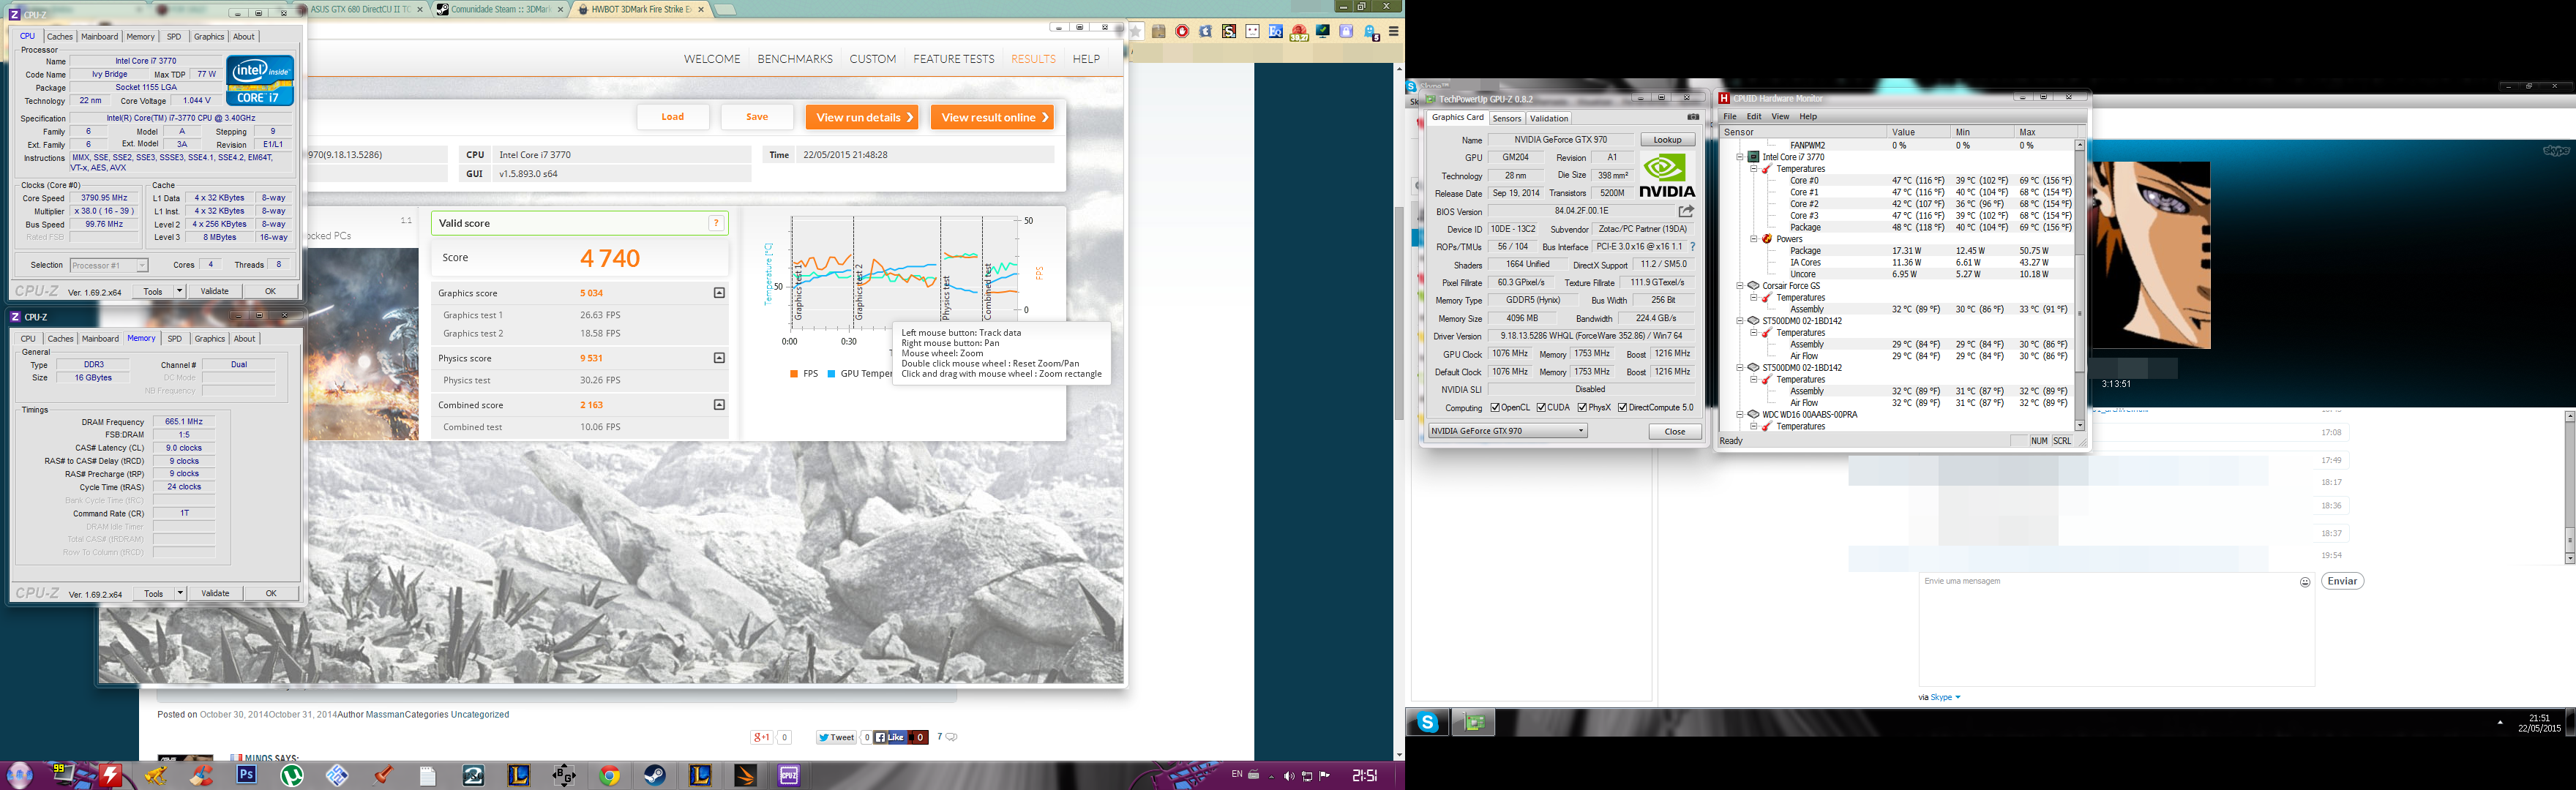
Task: Click the Windows Start orb
Action: click(x=20, y=775)
